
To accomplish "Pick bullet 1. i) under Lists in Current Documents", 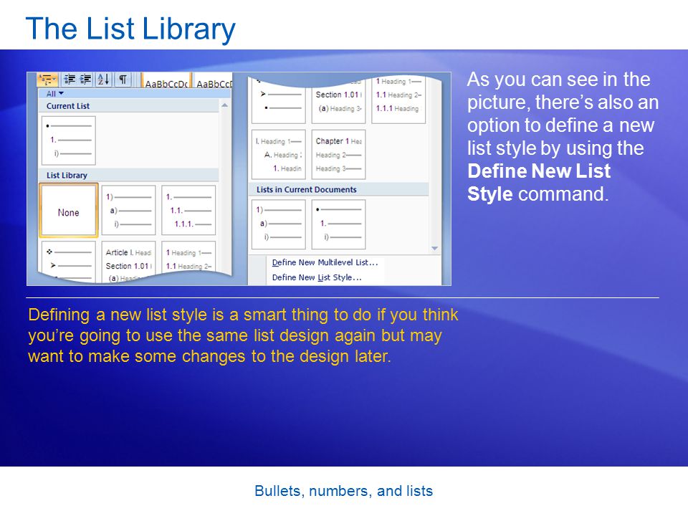I will (x=338, y=224).
